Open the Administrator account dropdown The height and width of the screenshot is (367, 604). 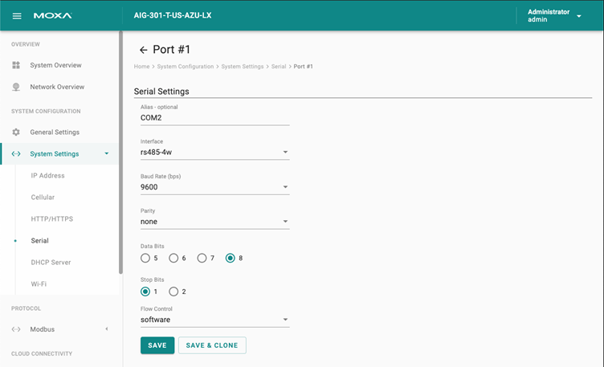click(554, 16)
